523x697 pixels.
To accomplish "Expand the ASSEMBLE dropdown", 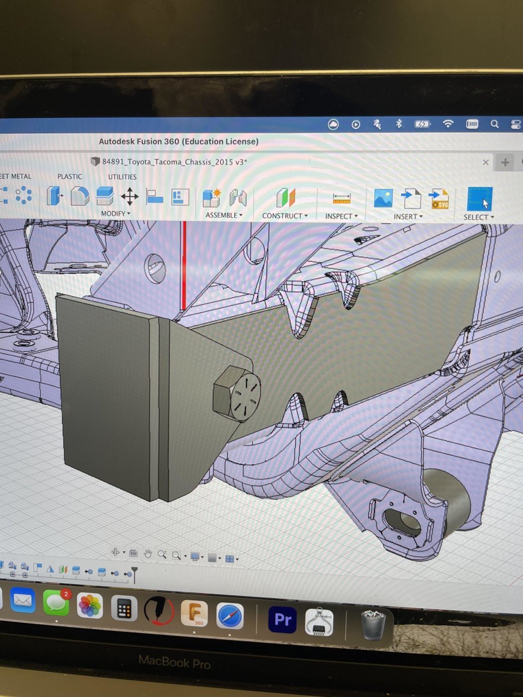I will tap(224, 215).
